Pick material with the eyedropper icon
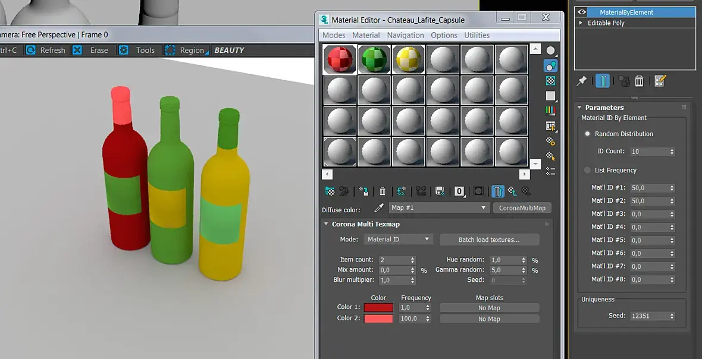 click(379, 208)
